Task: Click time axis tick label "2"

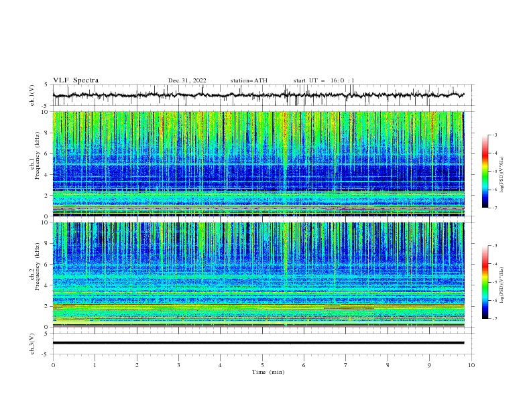Action: [x=137, y=365]
